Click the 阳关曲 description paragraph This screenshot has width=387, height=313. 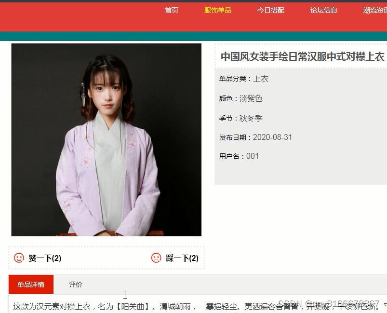click(x=200, y=307)
